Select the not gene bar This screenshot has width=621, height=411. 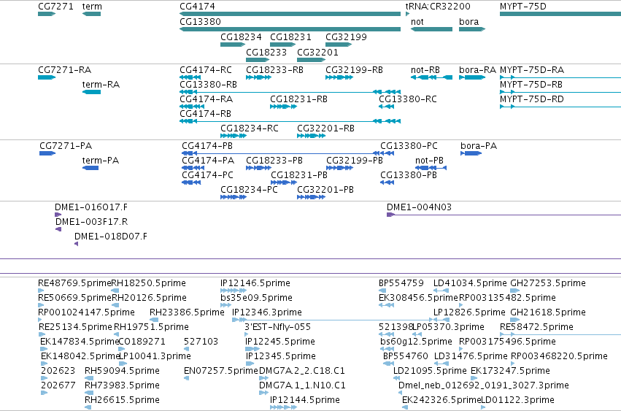click(x=432, y=29)
